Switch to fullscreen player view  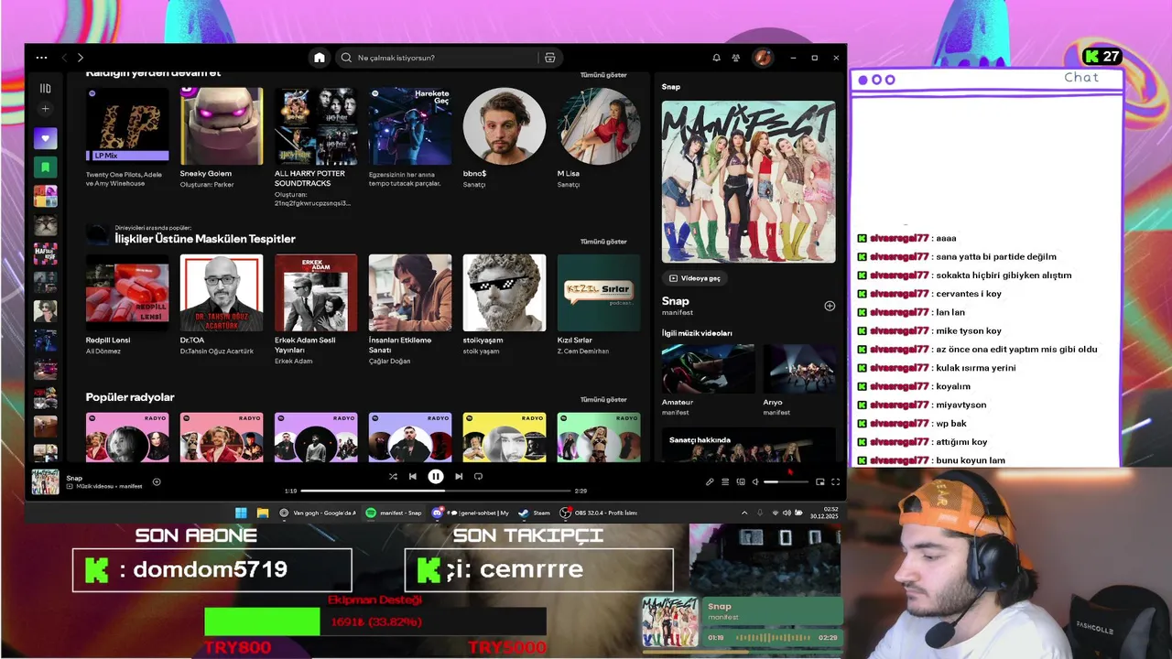[x=835, y=481]
